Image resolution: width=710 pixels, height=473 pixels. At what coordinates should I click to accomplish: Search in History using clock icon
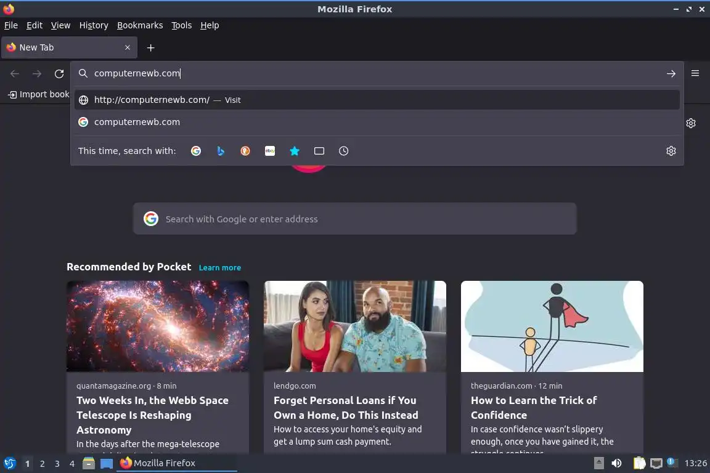coord(344,151)
